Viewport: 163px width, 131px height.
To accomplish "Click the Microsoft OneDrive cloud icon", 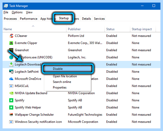I will tap(11, 79).
